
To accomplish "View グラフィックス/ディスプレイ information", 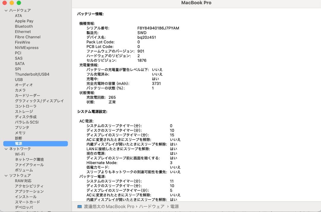I will [39, 101].
